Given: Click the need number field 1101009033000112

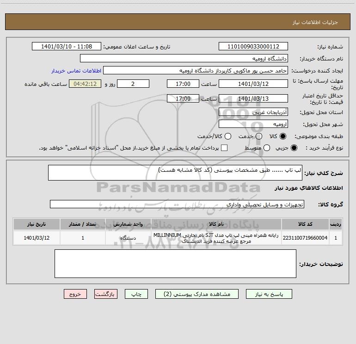Looking at the screenshot, I should click(253, 46).
